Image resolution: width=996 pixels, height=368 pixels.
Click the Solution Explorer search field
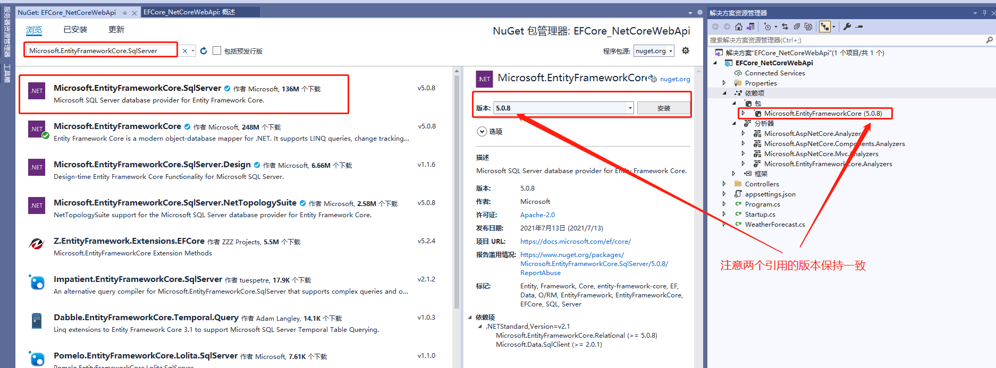847,40
